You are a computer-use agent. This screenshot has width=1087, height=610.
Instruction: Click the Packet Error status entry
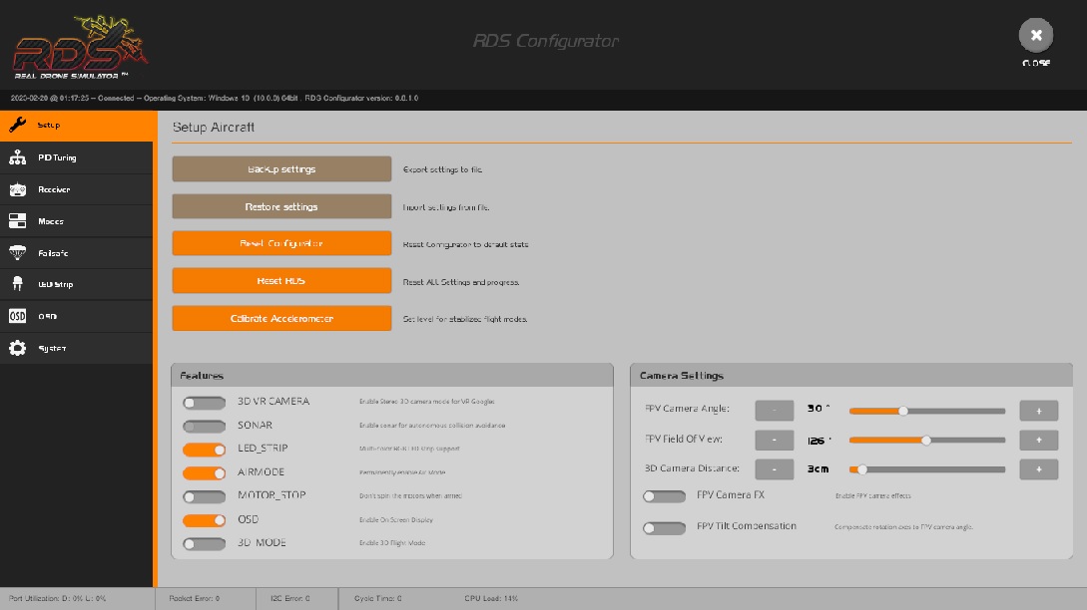[194, 598]
